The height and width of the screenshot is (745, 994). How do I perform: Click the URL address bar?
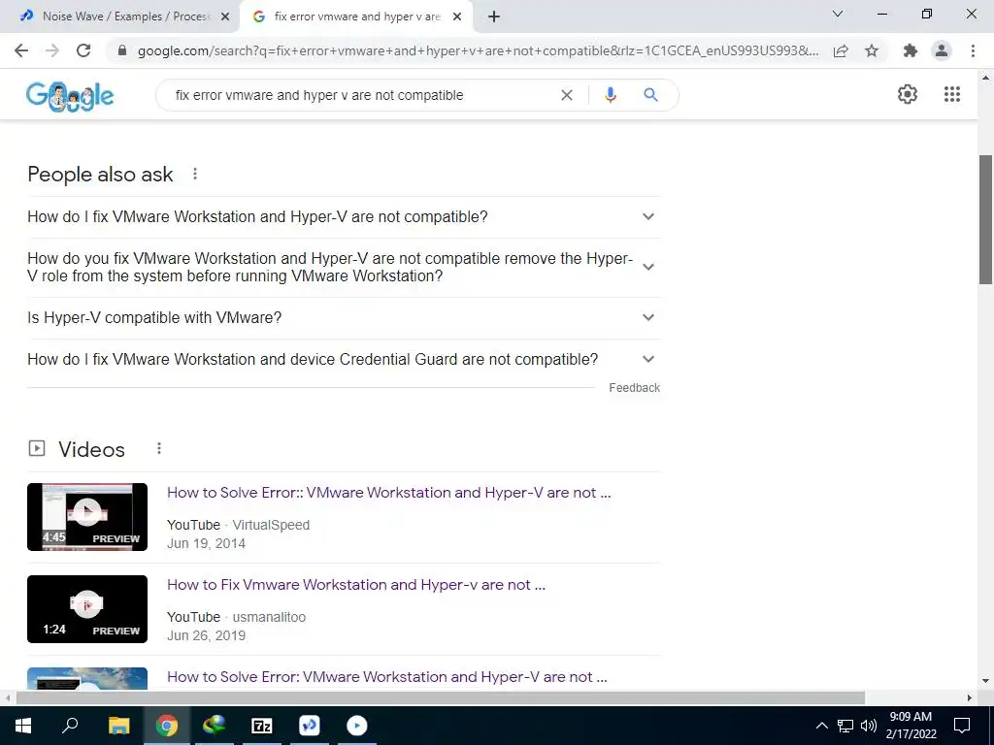[478, 50]
